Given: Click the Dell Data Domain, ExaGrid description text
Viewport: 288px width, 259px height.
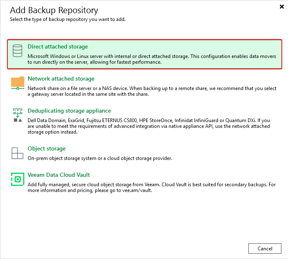Looking at the screenshot, I should (x=148, y=126).
